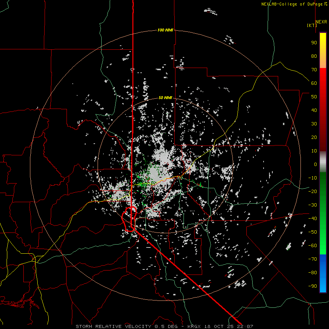Click the 0 knot scale value
The width and height of the screenshot is (329, 329).
click(x=315, y=164)
